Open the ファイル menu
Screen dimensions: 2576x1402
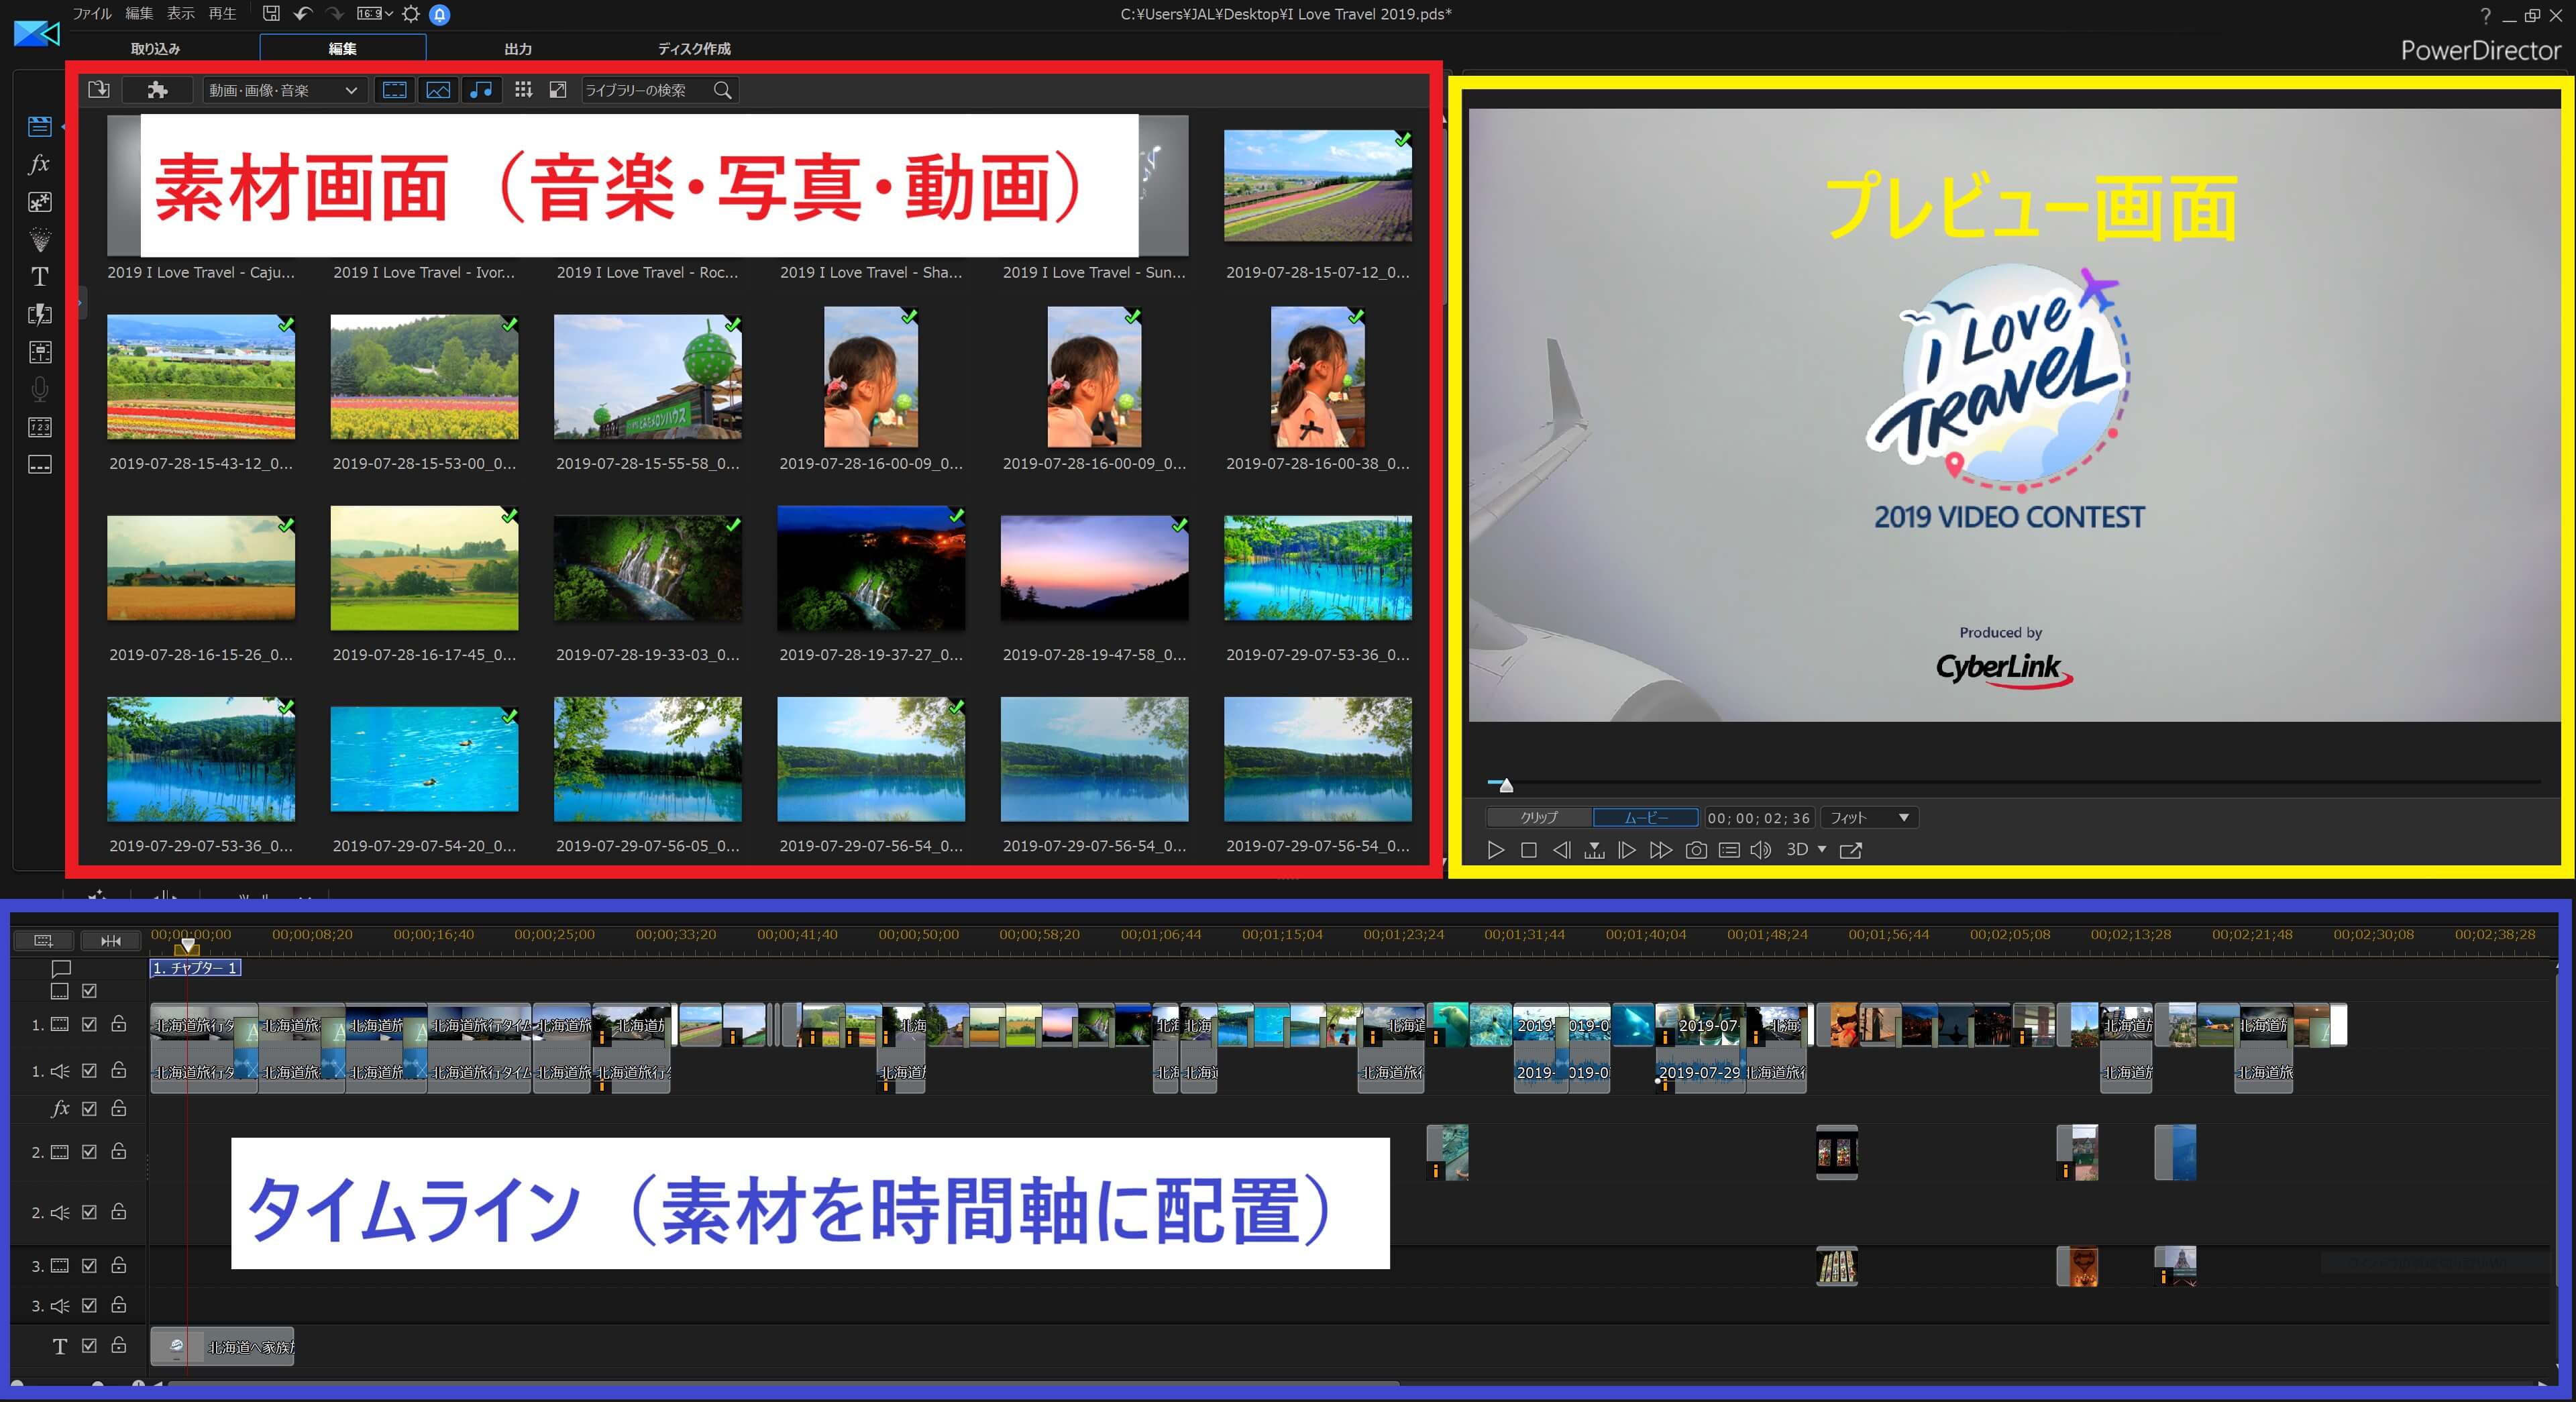tap(91, 14)
